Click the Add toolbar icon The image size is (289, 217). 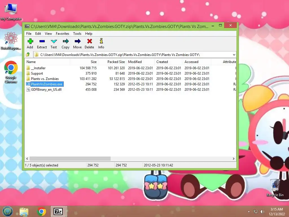30,41
